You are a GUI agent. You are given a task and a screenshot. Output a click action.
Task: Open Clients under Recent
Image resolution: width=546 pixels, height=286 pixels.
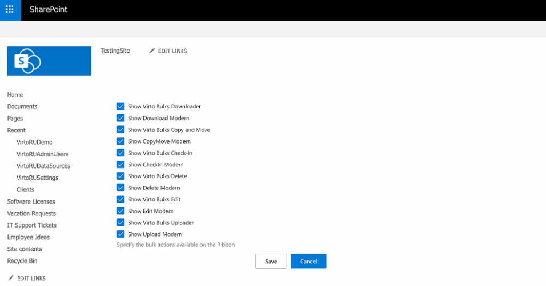(26, 189)
